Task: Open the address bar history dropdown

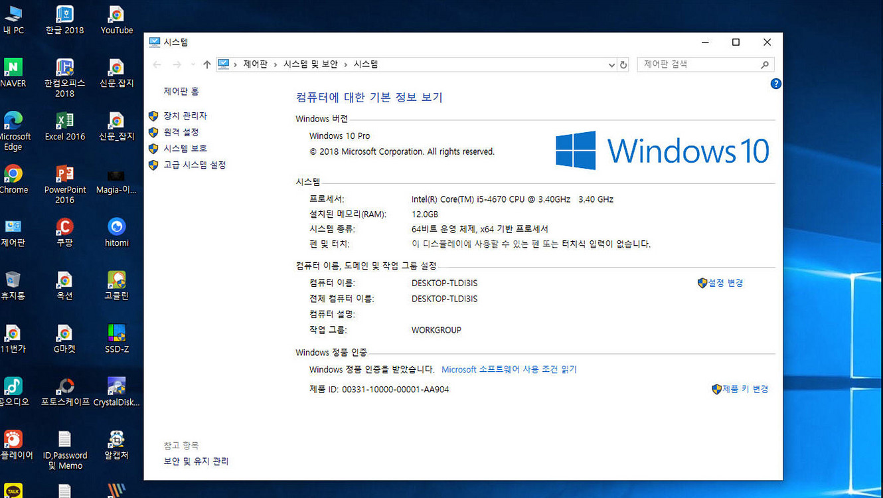Action: click(612, 64)
